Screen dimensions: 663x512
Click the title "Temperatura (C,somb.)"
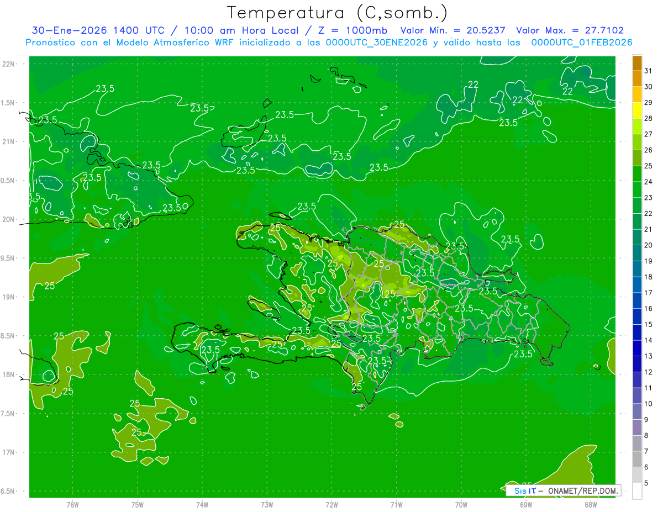point(338,13)
